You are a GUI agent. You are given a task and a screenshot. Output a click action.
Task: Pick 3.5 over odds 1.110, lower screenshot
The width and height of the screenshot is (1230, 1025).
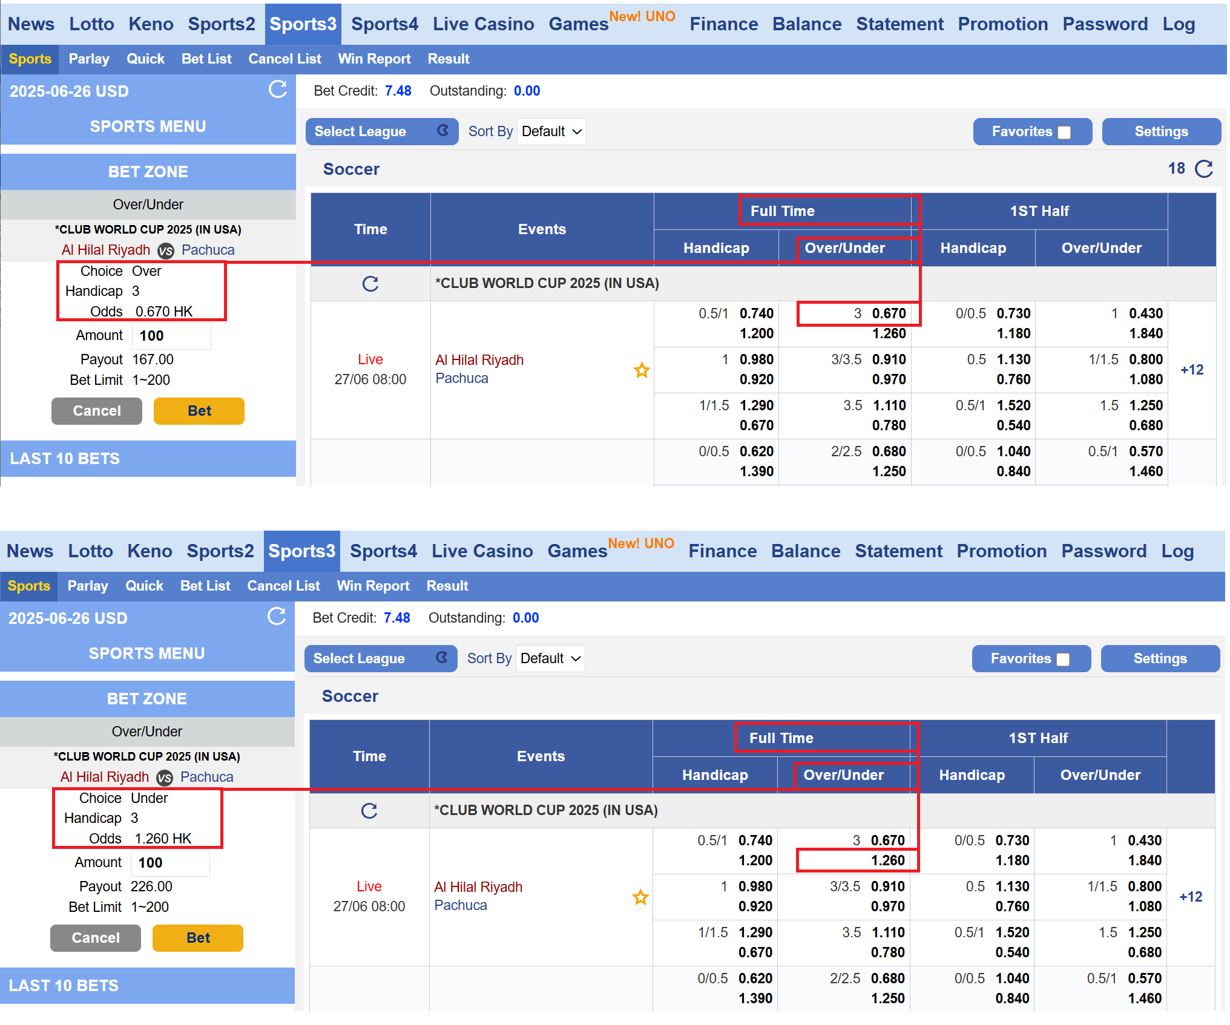pos(887,932)
